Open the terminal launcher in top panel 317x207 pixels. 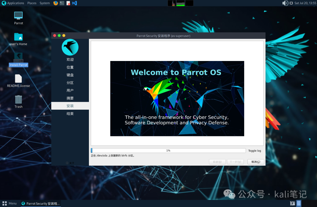point(62,3)
